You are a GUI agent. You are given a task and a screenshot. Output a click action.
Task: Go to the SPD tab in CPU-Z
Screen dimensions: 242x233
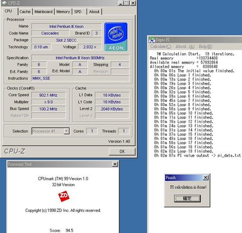point(77,12)
